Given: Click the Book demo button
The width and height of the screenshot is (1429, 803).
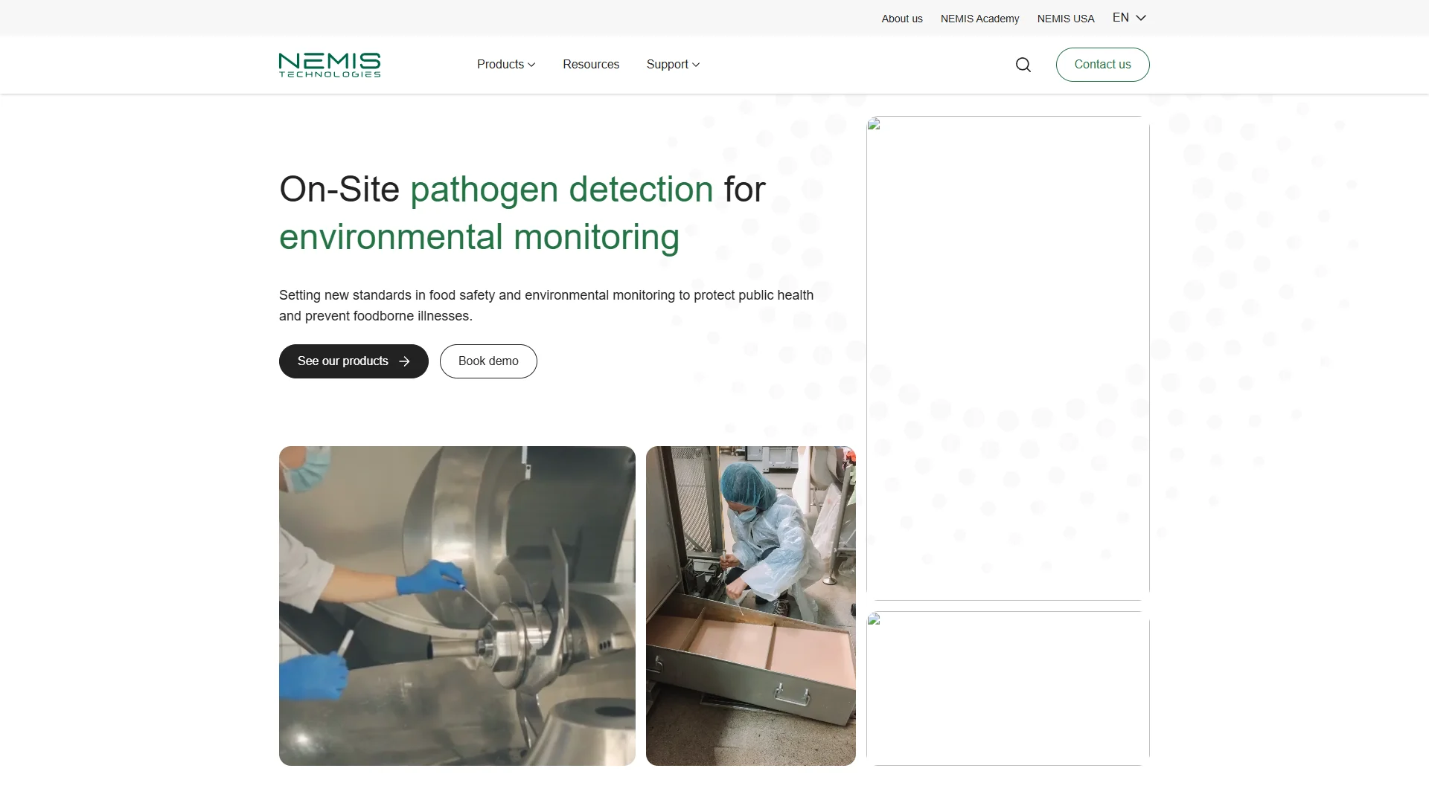Looking at the screenshot, I should tap(488, 361).
